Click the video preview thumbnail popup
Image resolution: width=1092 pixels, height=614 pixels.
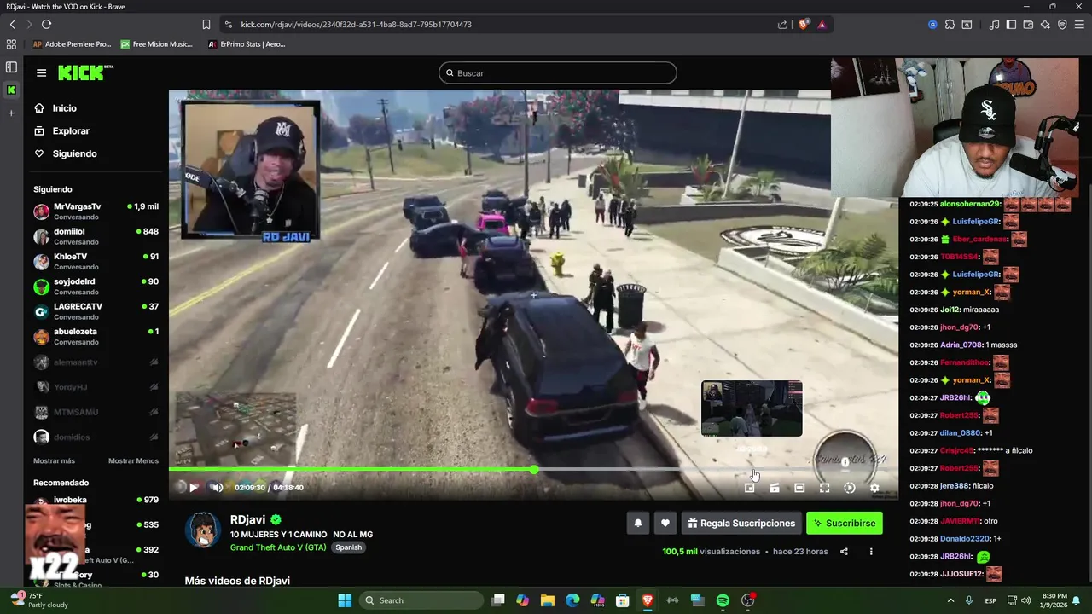click(752, 408)
